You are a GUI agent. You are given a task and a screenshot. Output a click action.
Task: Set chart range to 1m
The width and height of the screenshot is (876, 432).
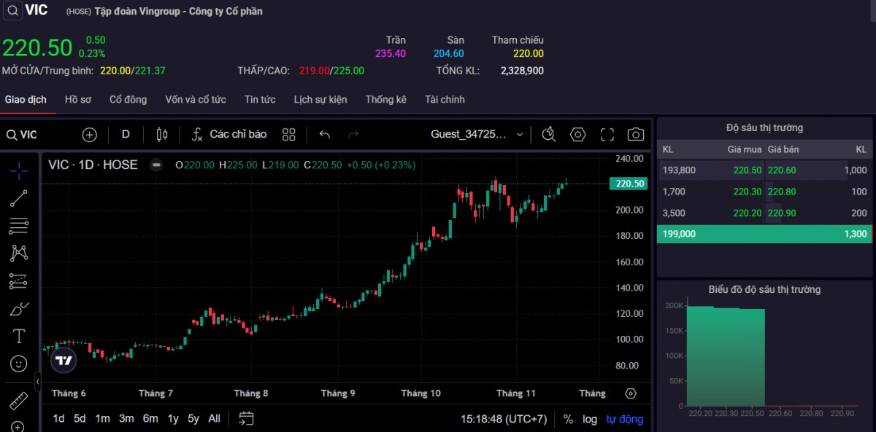coord(102,419)
